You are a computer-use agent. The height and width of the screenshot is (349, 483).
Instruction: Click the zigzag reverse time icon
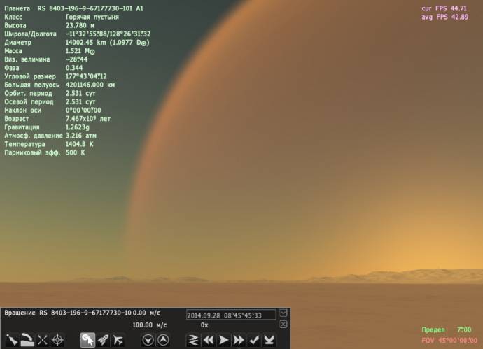click(x=193, y=340)
